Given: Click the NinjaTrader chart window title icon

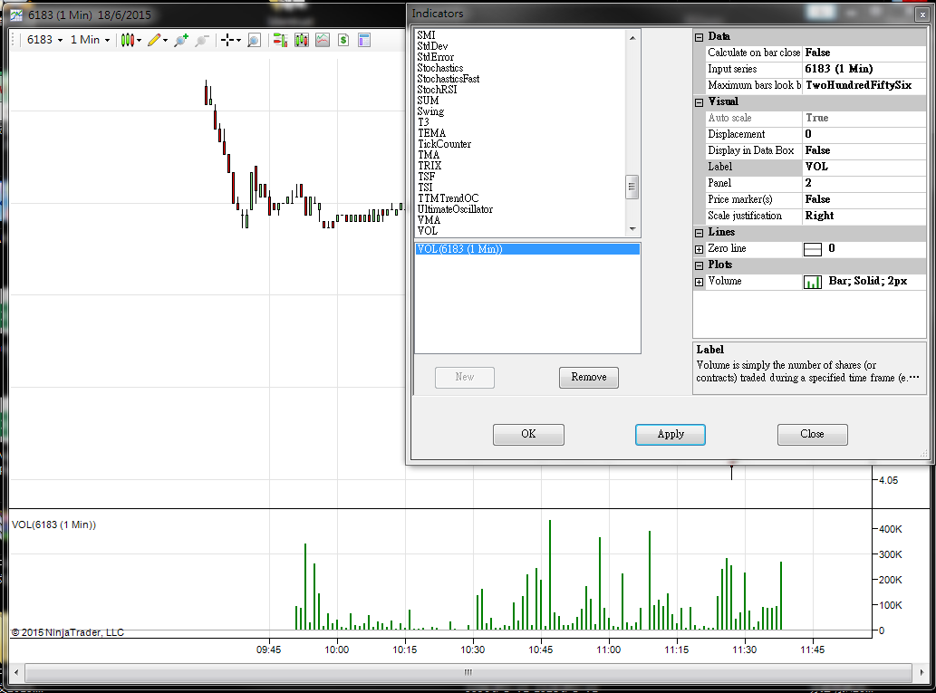Looking at the screenshot, I should (x=16, y=14).
